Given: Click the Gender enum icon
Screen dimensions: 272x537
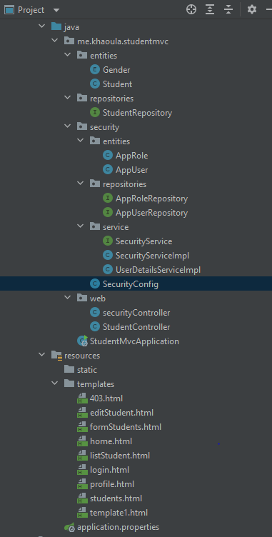Looking at the screenshot, I should pos(94,70).
